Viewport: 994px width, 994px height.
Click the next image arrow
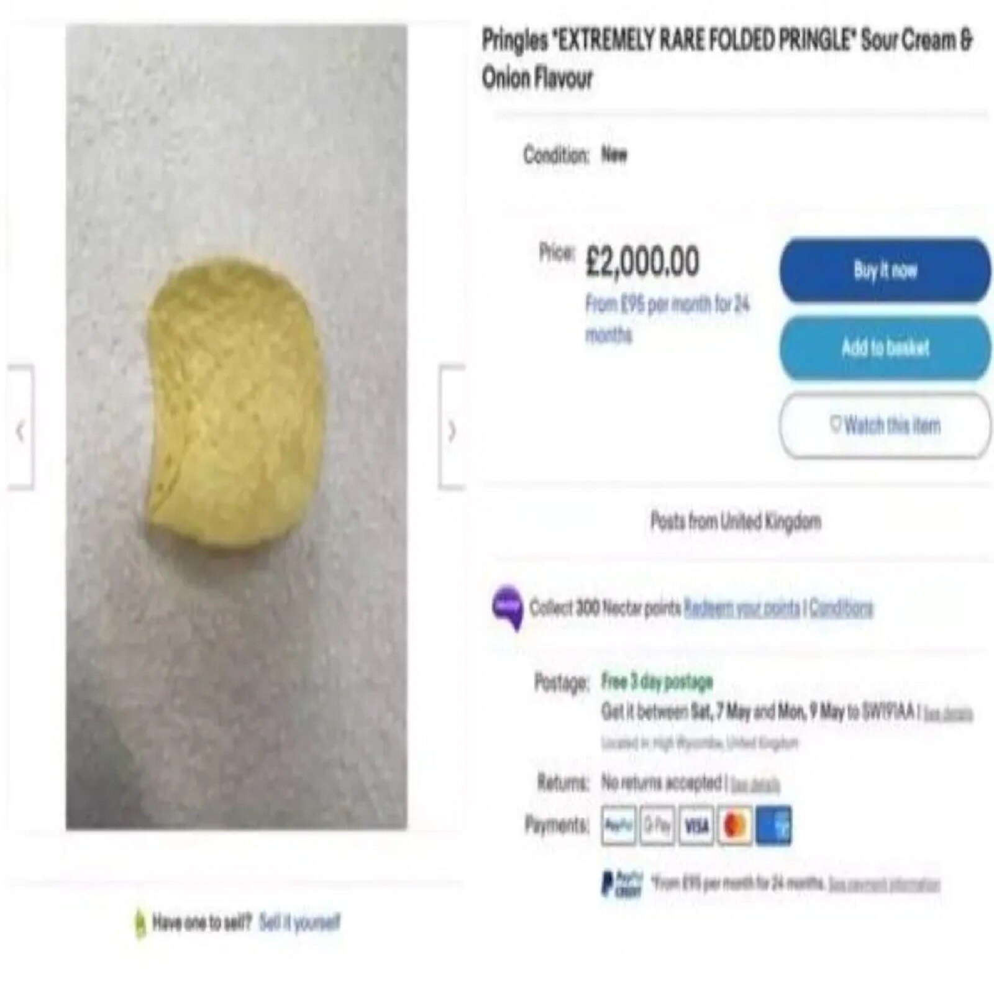click(452, 427)
